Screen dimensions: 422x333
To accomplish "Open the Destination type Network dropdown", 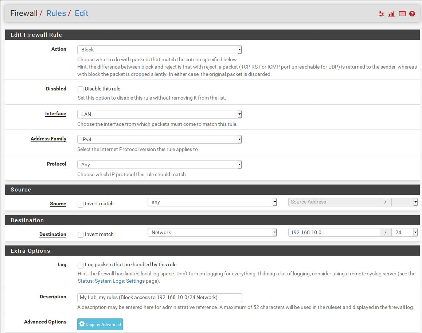I will point(212,232).
